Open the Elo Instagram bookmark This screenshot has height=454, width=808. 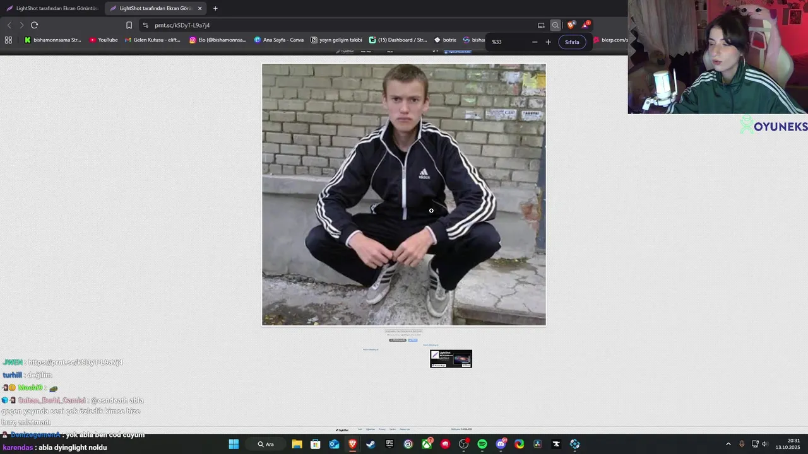coord(218,40)
